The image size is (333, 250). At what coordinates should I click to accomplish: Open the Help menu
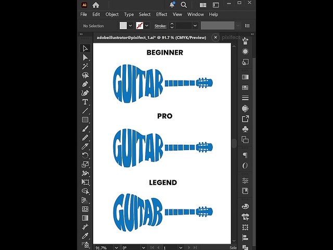pos(213,15)
